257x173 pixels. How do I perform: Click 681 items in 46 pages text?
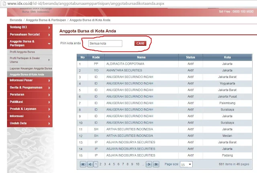click(x=234, y=164)
